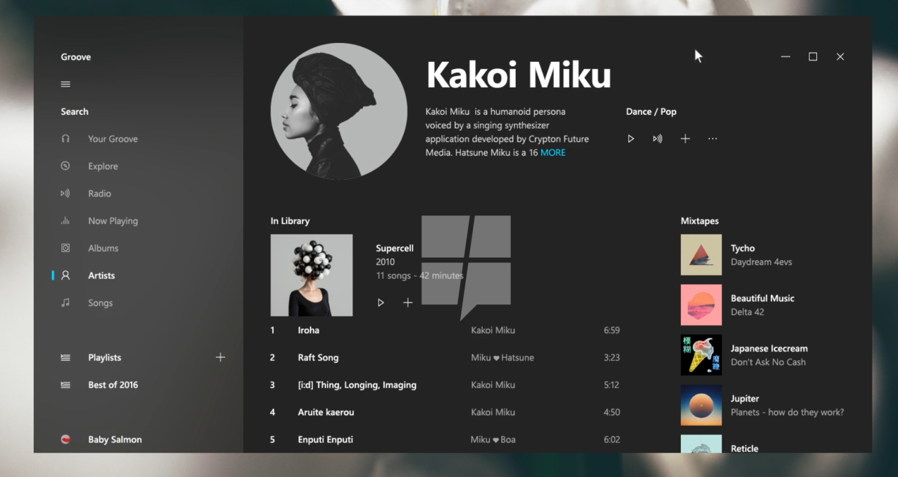Open Songs via its music note icon

[x=65, y=302]
